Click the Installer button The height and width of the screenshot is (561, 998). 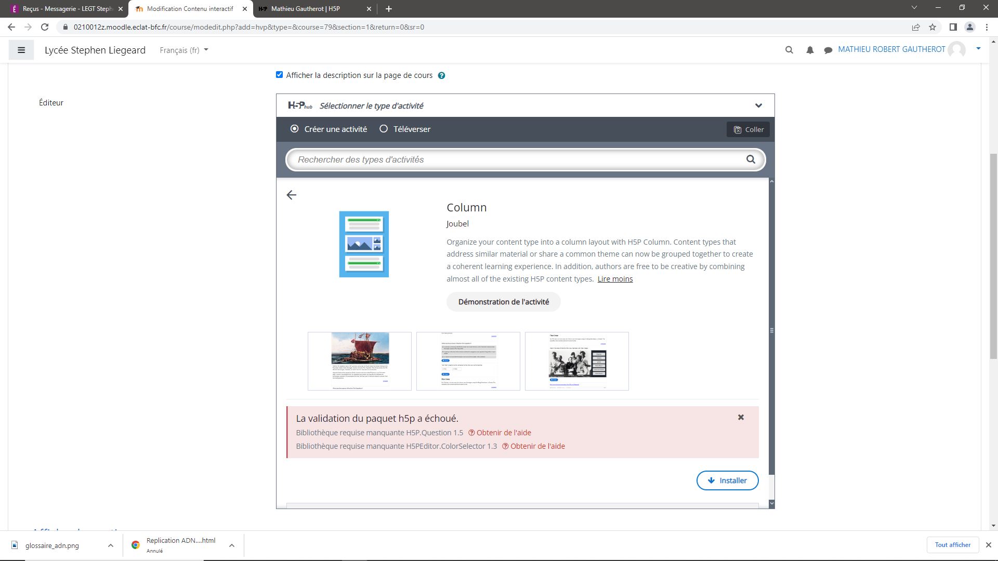click(727, 480)
